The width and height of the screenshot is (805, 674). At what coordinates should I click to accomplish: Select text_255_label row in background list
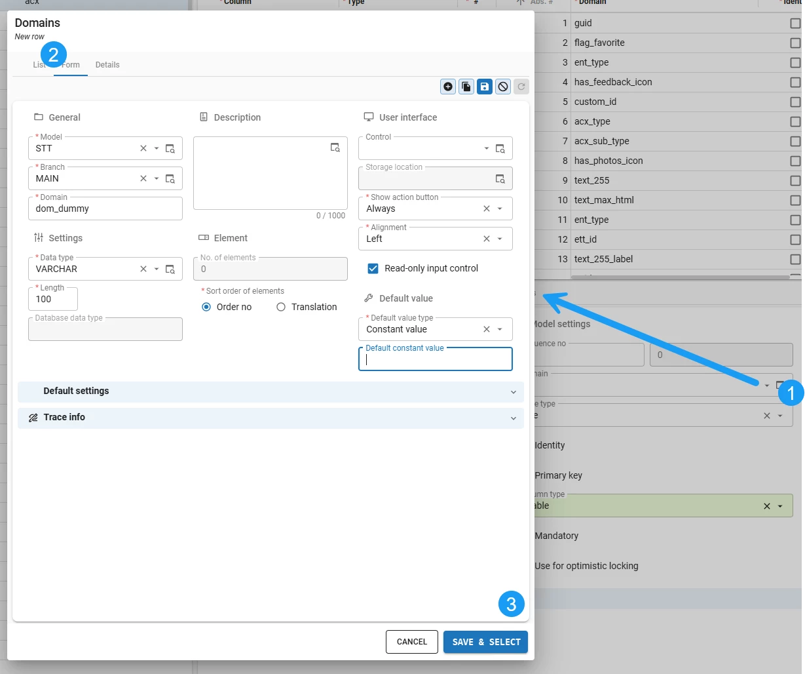click(x=667, y=260)
